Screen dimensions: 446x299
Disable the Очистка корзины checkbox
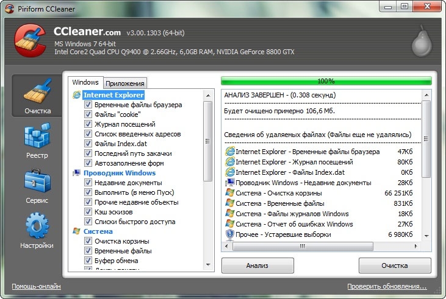point(88,241)
